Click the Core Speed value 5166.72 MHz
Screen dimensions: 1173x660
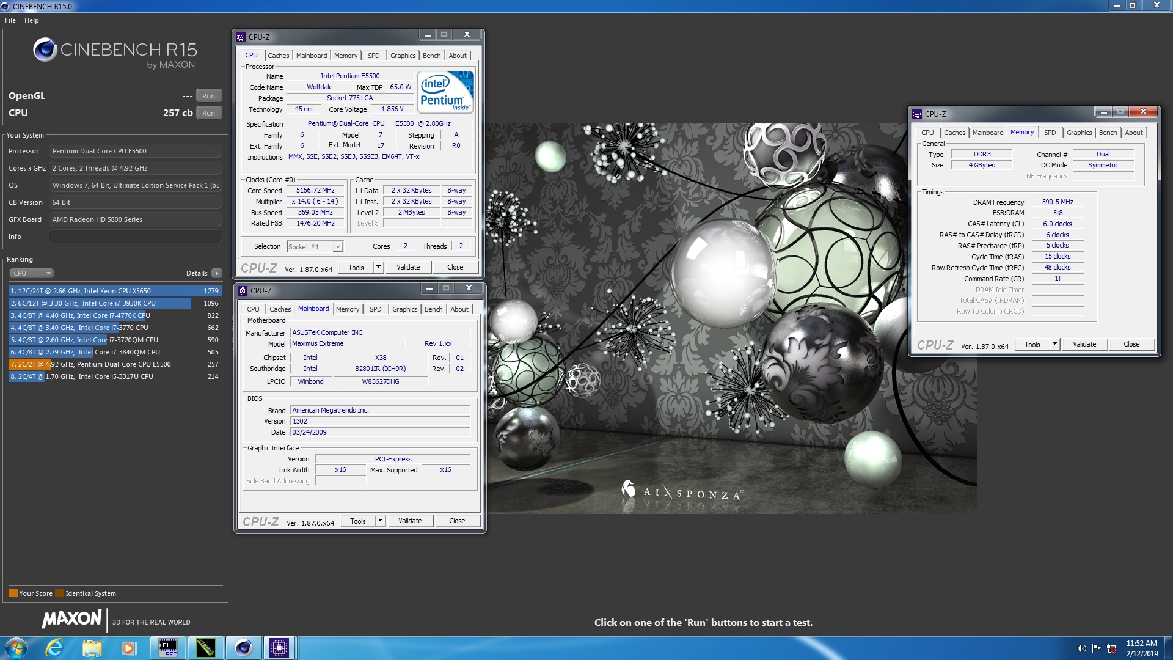(315, 190)
